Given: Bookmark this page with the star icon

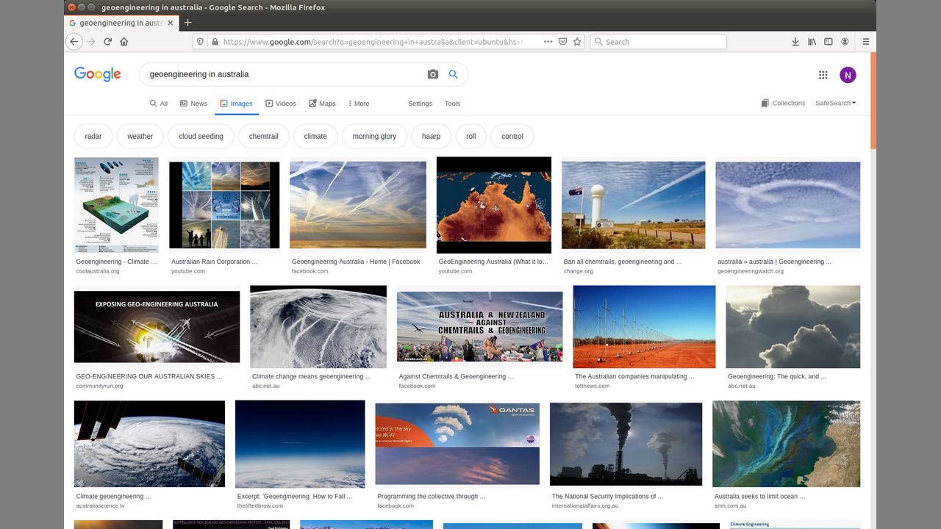Looking at the screenshot, I should [x=577, y=42].
